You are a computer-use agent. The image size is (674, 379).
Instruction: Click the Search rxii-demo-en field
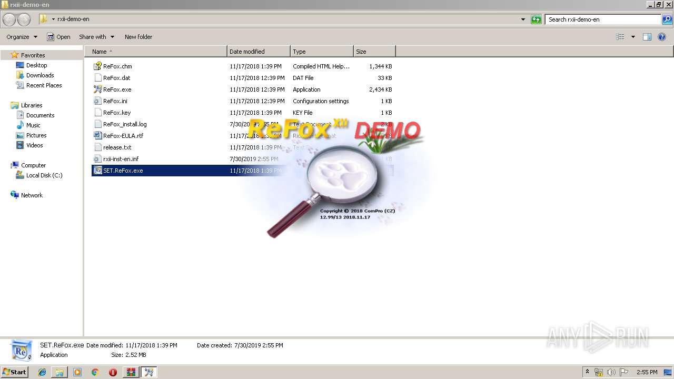[x=603, y=19]
